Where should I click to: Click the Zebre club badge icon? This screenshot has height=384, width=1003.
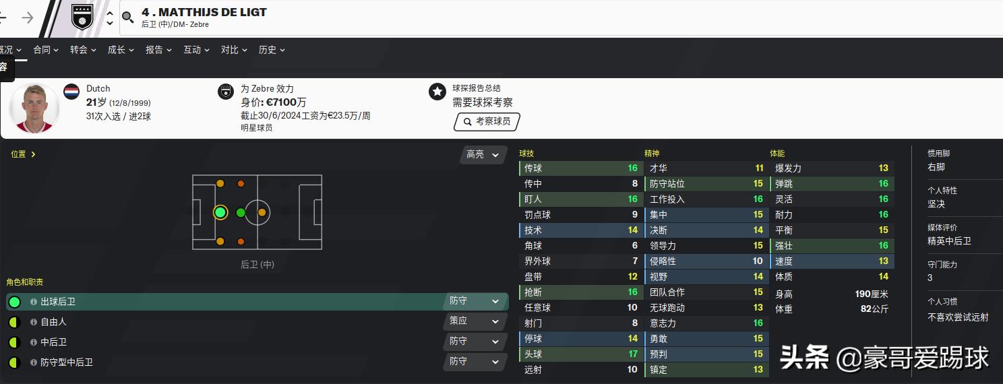[82, 18]
